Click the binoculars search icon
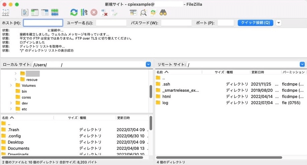This screenshot has width=307, height=165. pyautogui.click(x=163, y=13)
